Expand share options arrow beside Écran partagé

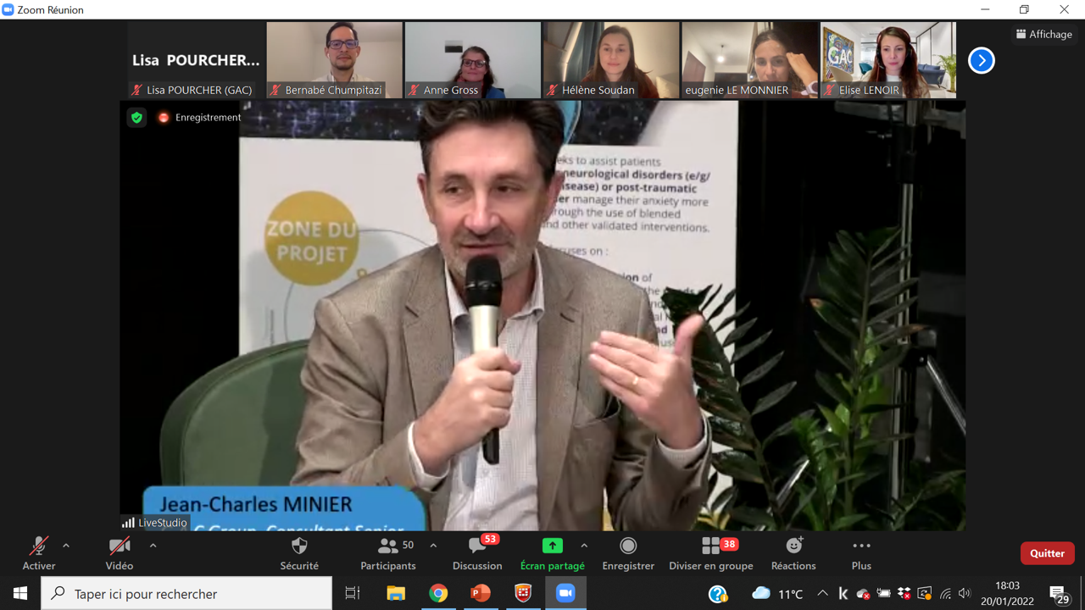point(584,546)
